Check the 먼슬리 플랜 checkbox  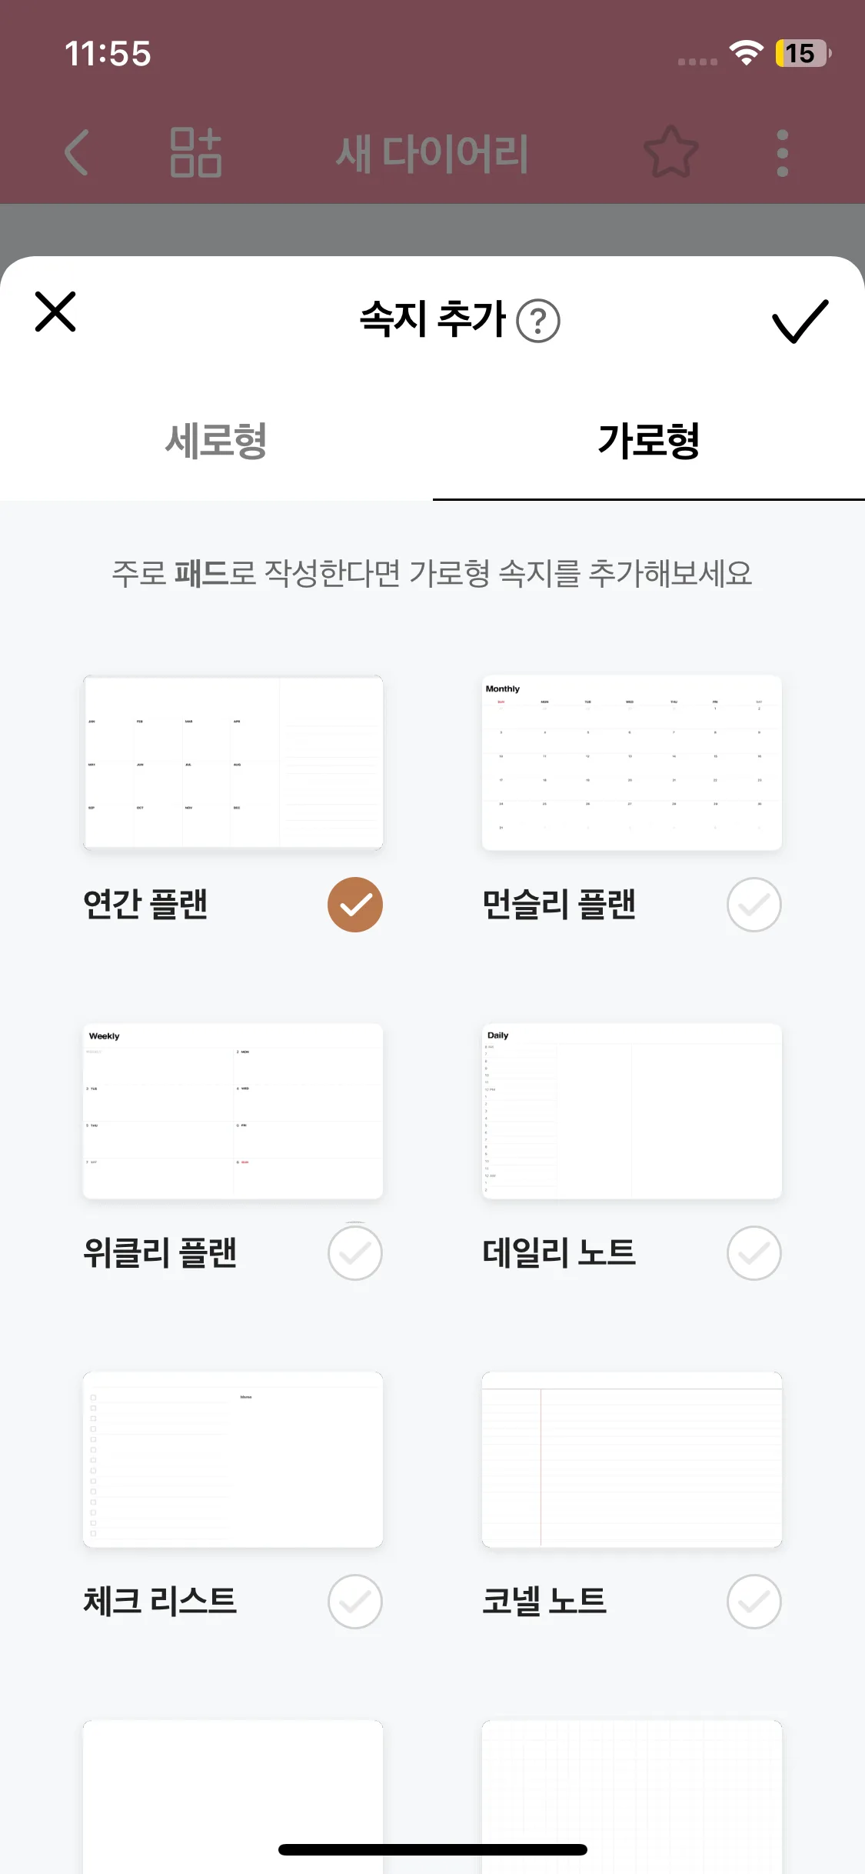[x=754, y=905]
